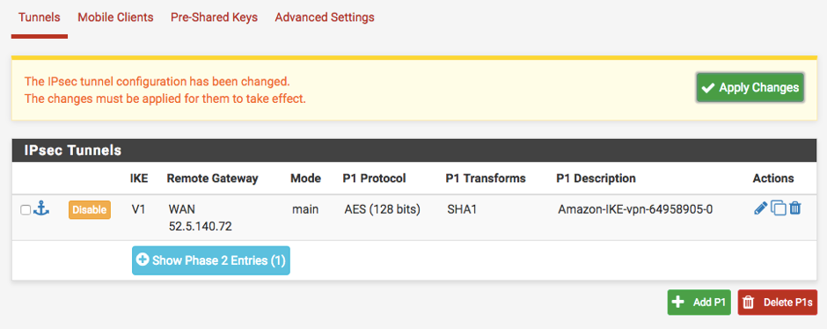Edit the Amazon-IKE-vpn phase 1 entry with pencil icon

click(760, 208)
